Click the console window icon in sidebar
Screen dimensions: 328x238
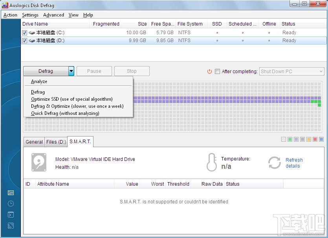(x=11, y=215)
